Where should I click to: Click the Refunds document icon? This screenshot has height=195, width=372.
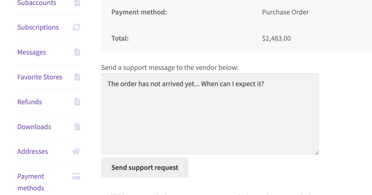tap(77, 102)
